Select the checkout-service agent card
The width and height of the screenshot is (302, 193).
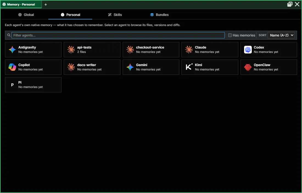151,50
